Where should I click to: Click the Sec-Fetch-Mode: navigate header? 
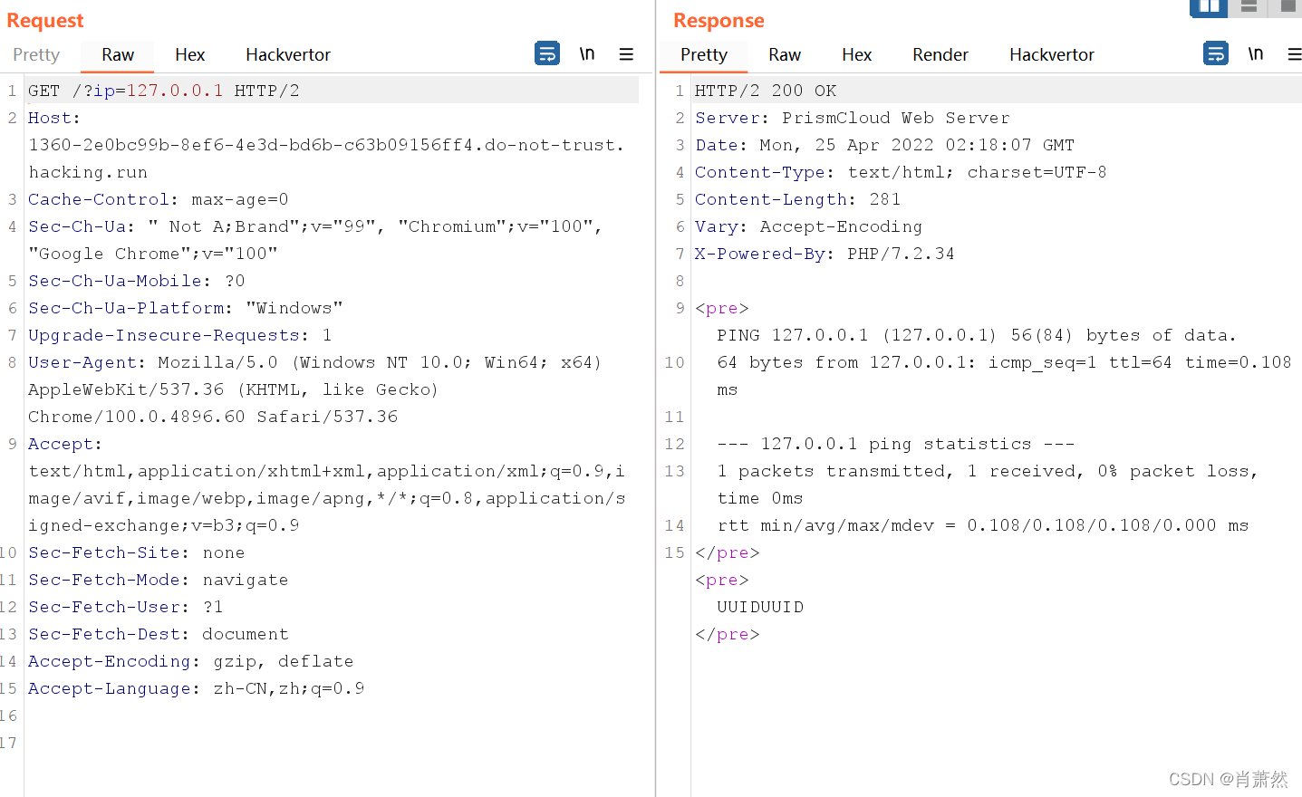[159, 580]
